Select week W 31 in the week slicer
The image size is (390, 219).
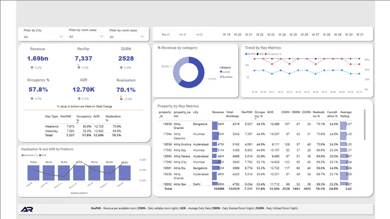pyautogui.click(x=360, y=35)
